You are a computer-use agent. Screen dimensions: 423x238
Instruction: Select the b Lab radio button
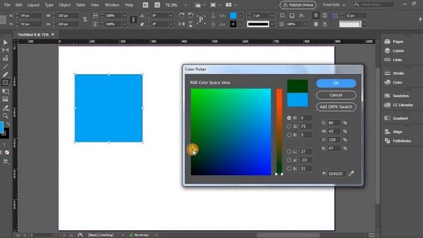(x=289, y=169)
